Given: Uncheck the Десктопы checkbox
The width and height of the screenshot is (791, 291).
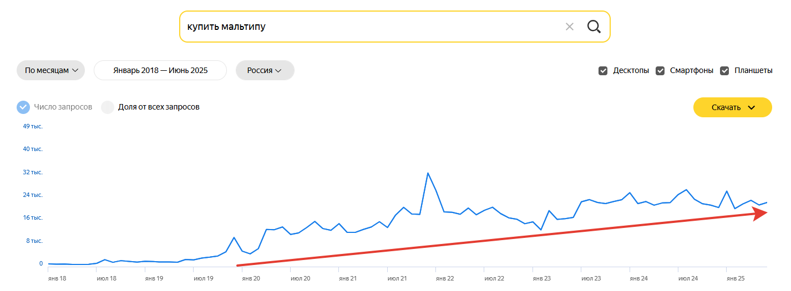Looking at the screenshot, I should (603, 71).
